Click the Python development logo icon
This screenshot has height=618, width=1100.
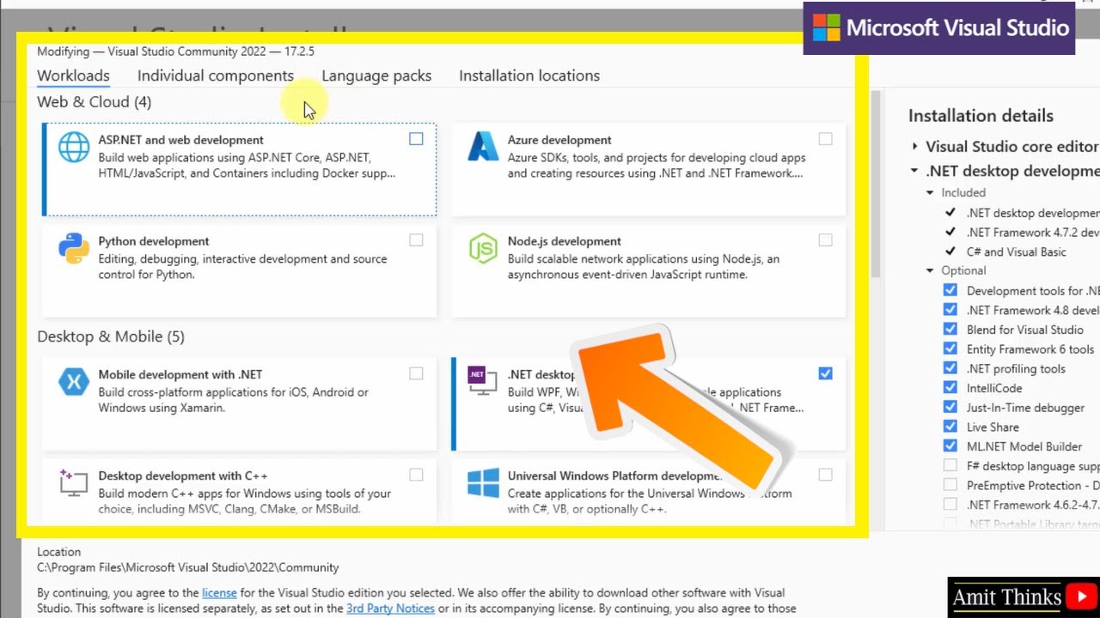(74, 248)
